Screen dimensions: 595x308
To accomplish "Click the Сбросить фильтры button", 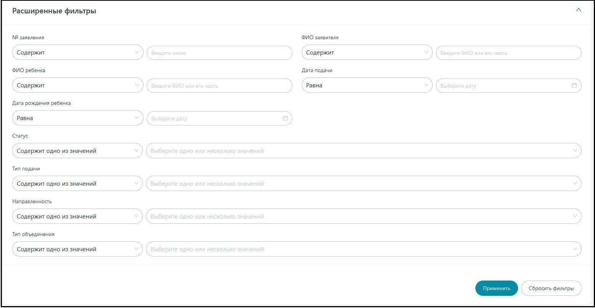I will [x=551, y=288].
